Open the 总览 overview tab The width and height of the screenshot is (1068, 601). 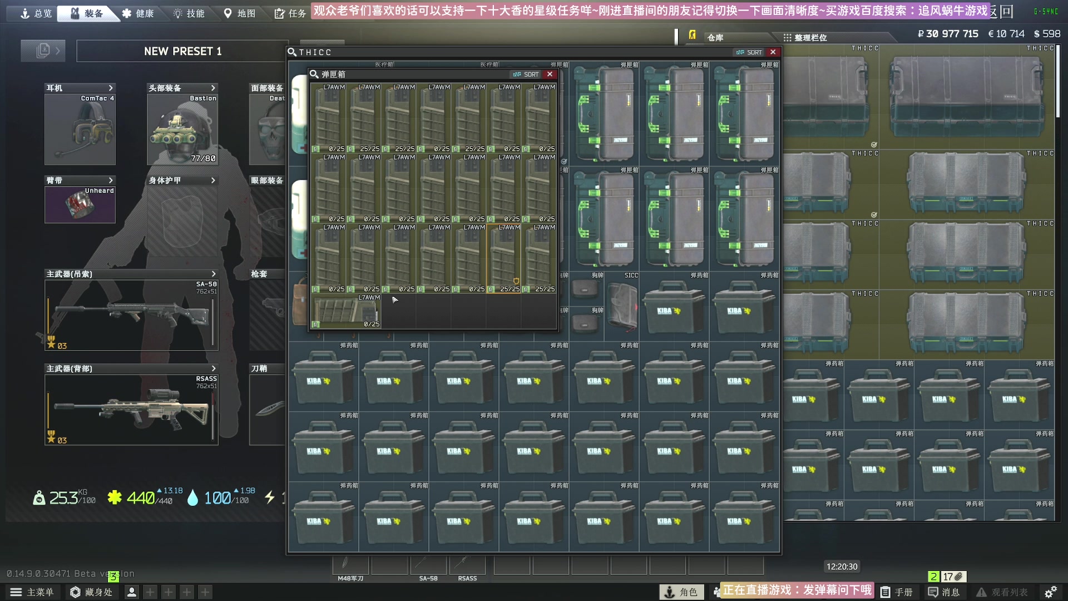pyautogui.click(x=36, y=13)
